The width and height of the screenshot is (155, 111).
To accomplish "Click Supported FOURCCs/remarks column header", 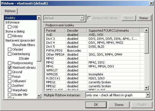I will [x=113, y=31].
